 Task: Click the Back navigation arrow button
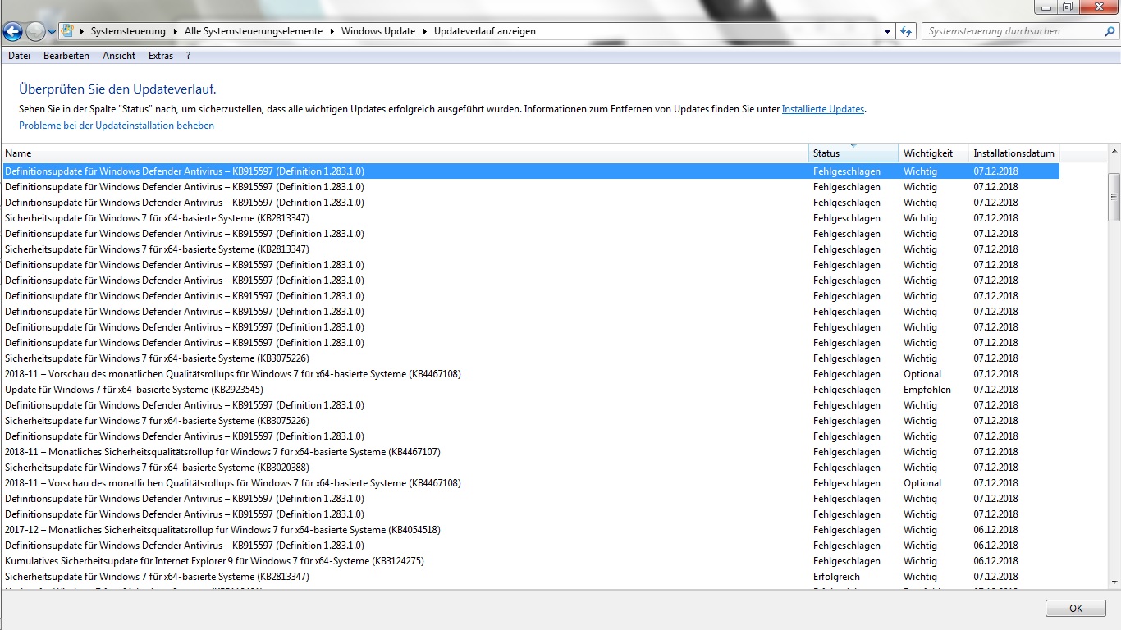point(12,32)
